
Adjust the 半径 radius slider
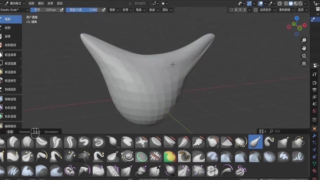coord(45,10)
